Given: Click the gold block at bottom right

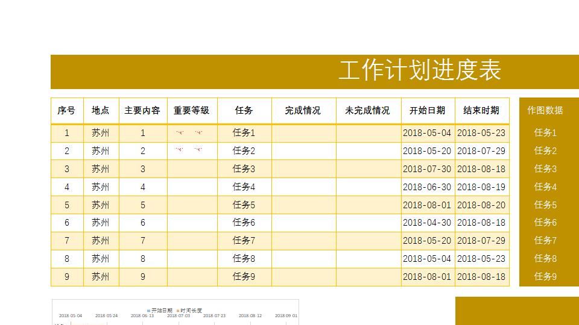Looking at the screenshot, I should click(517, 311).
